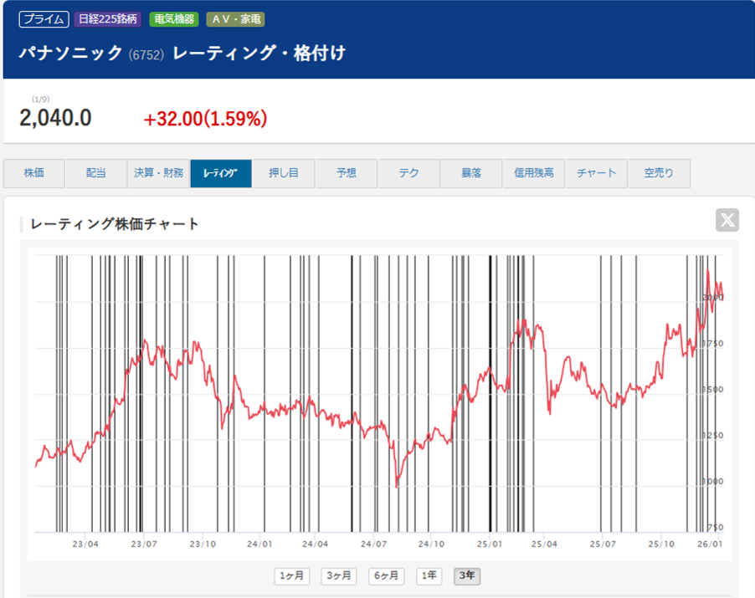
Task: Open the テク tab
Action: 408,173
